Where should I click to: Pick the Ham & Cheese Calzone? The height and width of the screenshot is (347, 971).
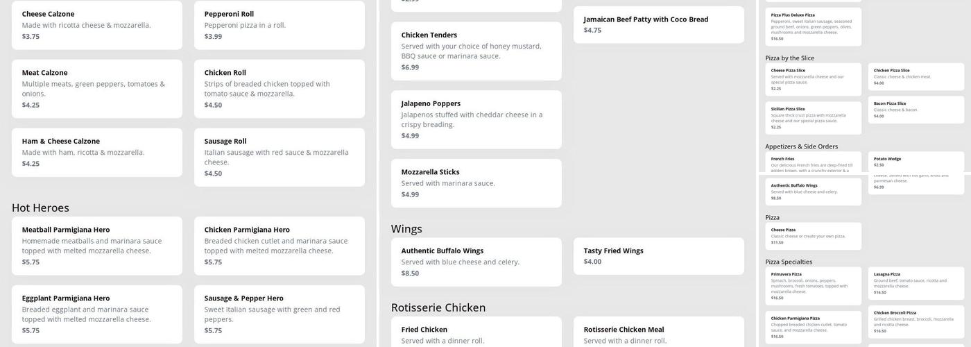(97, 152)
